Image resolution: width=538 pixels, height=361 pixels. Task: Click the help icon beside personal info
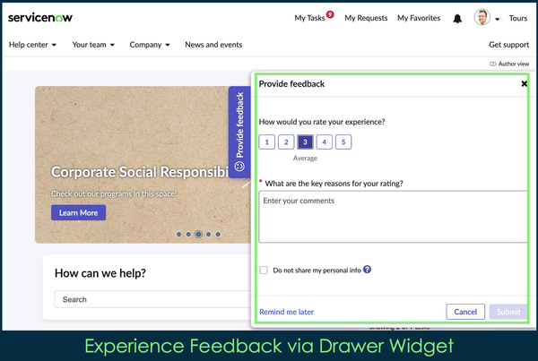(367, 270)
